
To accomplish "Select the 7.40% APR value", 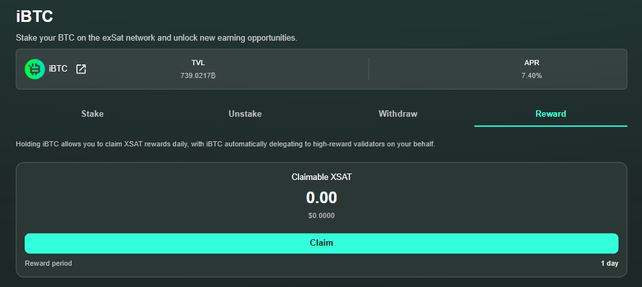I will click(532, 76).
